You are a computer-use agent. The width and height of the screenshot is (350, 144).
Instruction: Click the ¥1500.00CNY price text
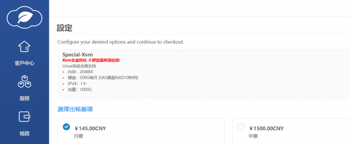(x=266, y=129)
